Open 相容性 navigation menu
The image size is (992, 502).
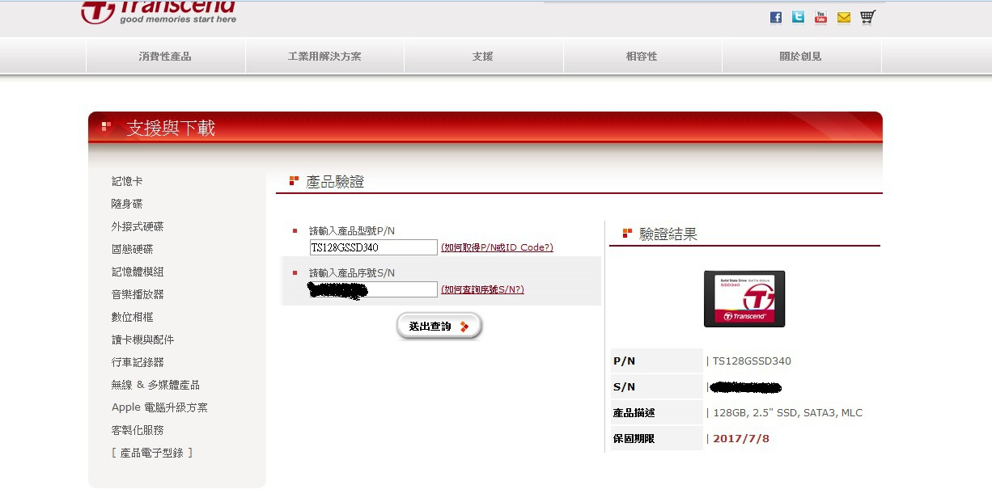click(642, 57)
